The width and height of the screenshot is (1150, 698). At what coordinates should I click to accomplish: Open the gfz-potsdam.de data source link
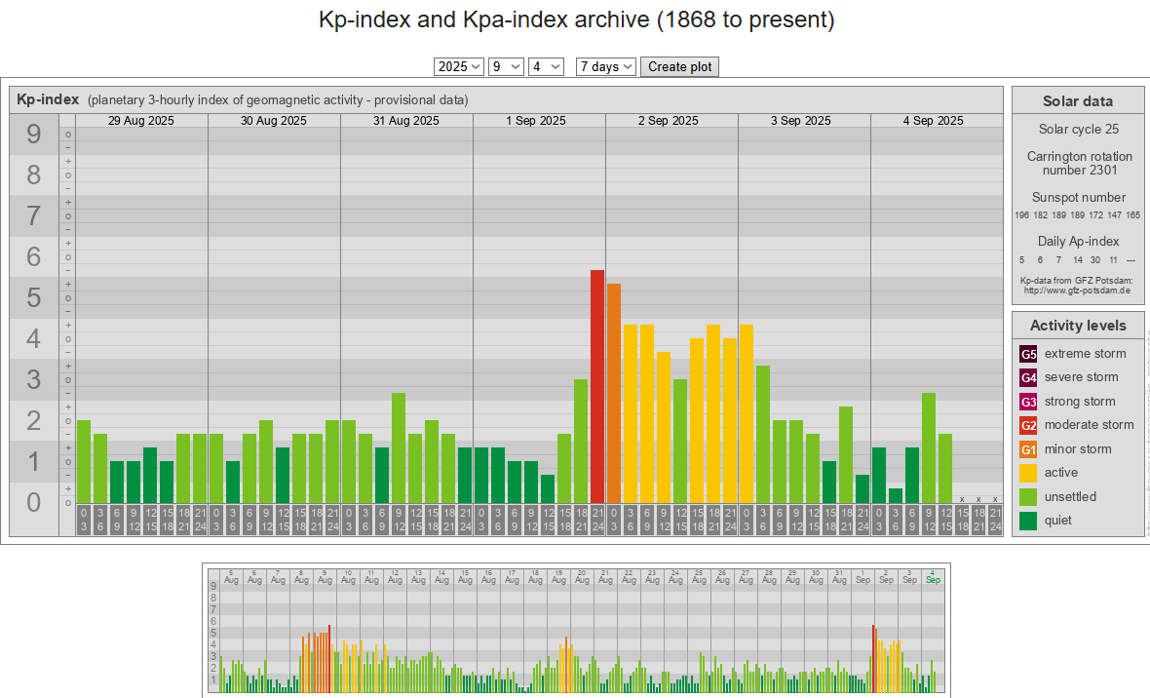tap(1077, 291)
